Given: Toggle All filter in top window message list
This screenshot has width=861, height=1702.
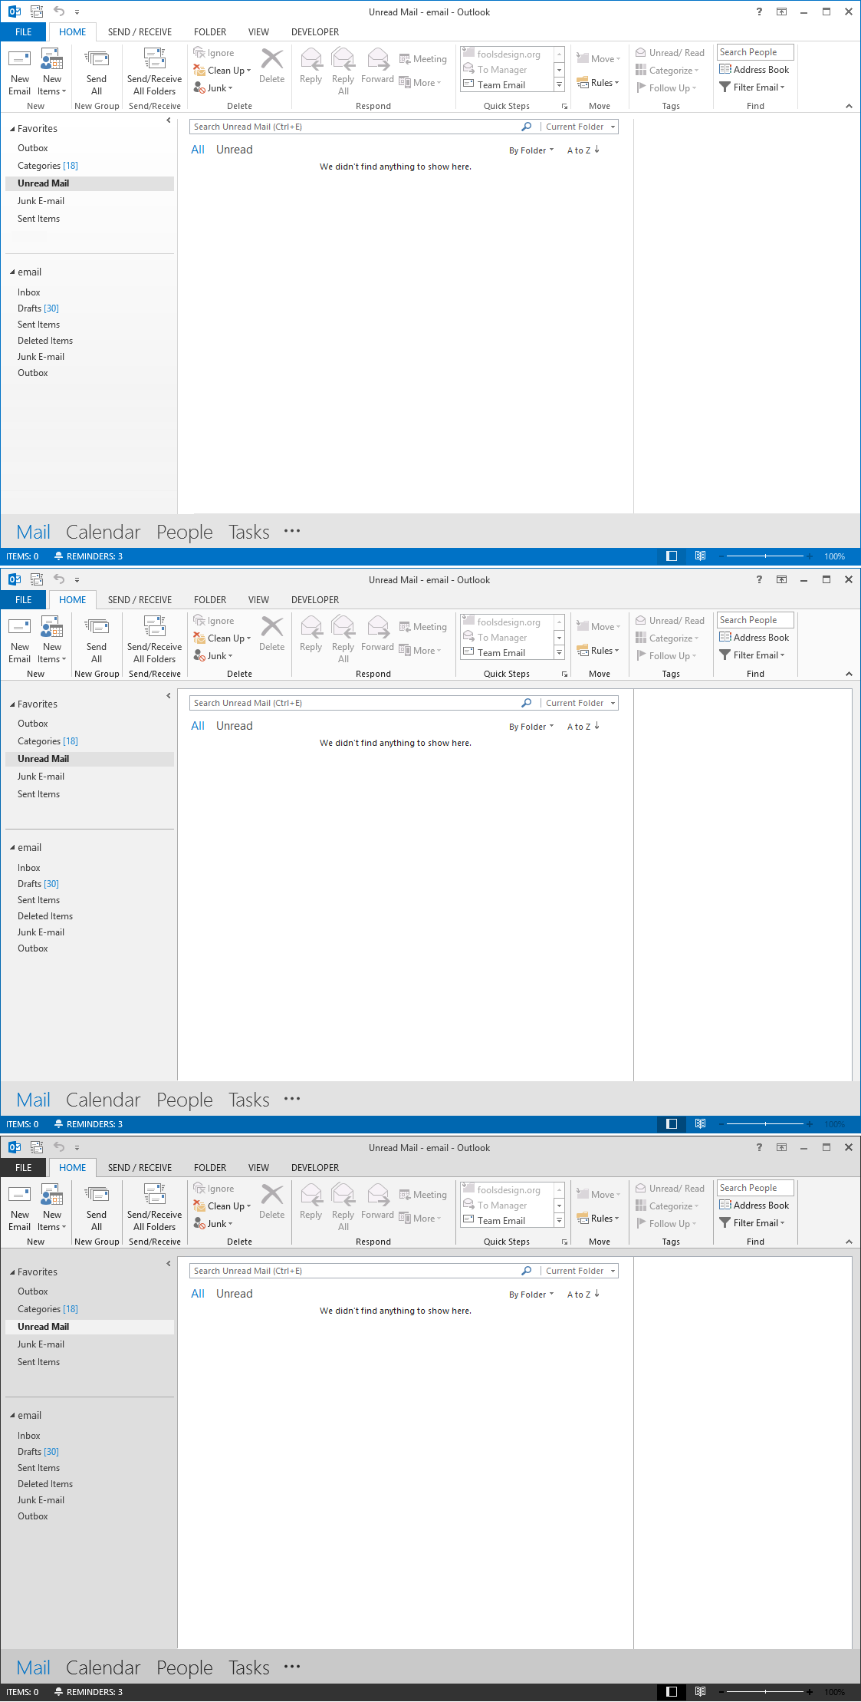Looking at the screenshot, I should (x=198, y=150).
